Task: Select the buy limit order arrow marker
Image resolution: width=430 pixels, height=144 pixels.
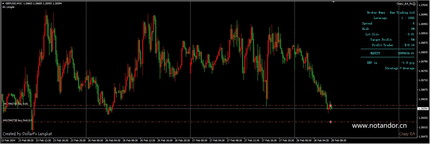Action: click(x=331, y=122)
